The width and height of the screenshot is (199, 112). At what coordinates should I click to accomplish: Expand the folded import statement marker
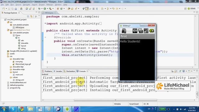tap(45, 23)
